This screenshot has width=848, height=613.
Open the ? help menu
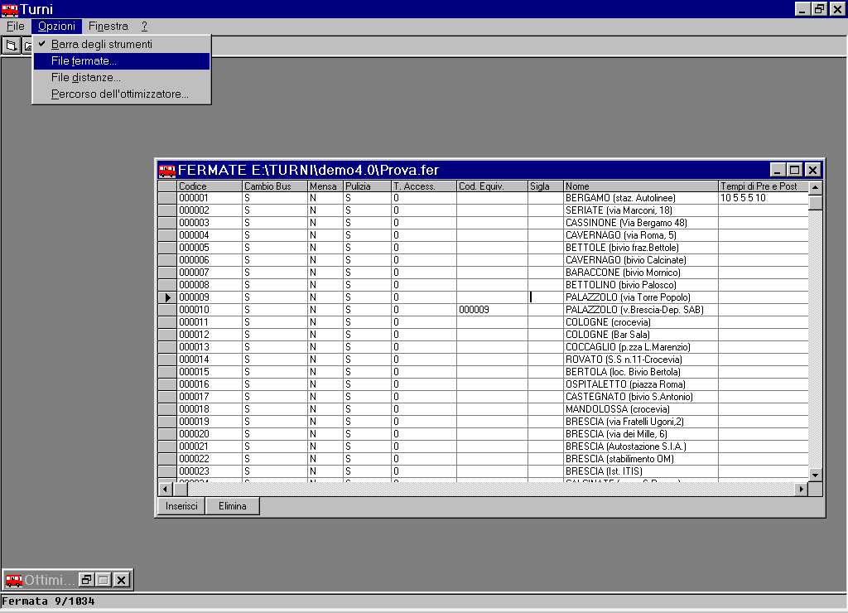[144, 26]
